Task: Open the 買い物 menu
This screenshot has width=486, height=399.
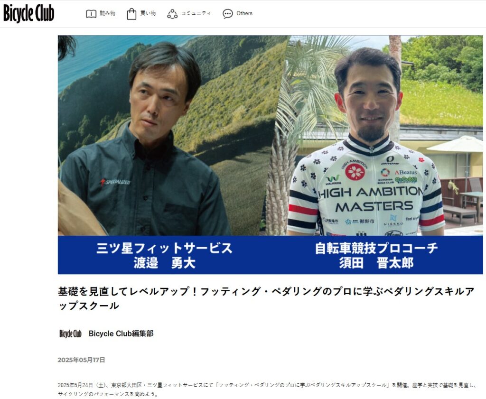Action: click(148, 13)
